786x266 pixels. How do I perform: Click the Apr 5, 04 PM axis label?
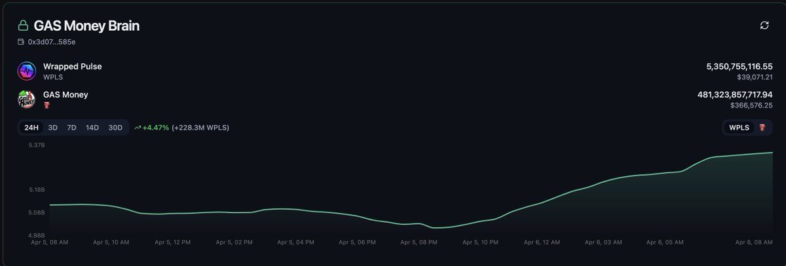[x=295, y=242]
